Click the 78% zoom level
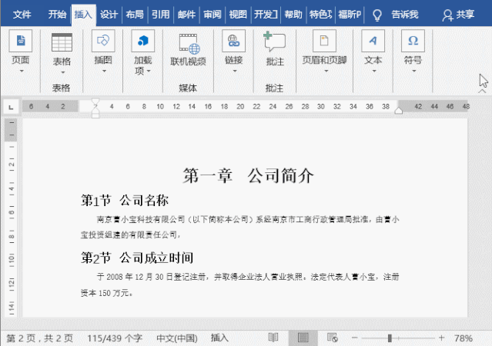 464,338
